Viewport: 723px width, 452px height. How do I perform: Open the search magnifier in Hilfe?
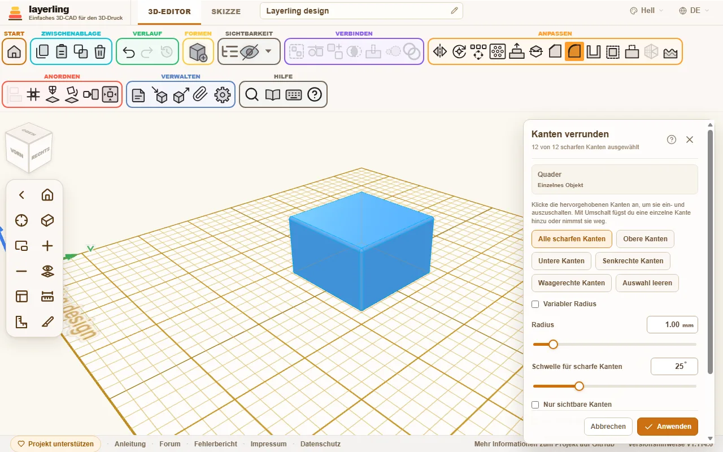(x=252, y=94)
